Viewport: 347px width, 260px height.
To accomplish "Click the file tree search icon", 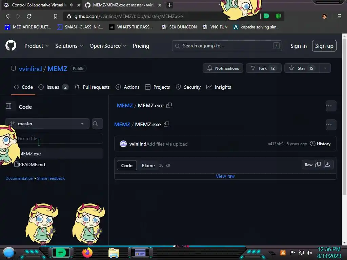I will (97, 124).
